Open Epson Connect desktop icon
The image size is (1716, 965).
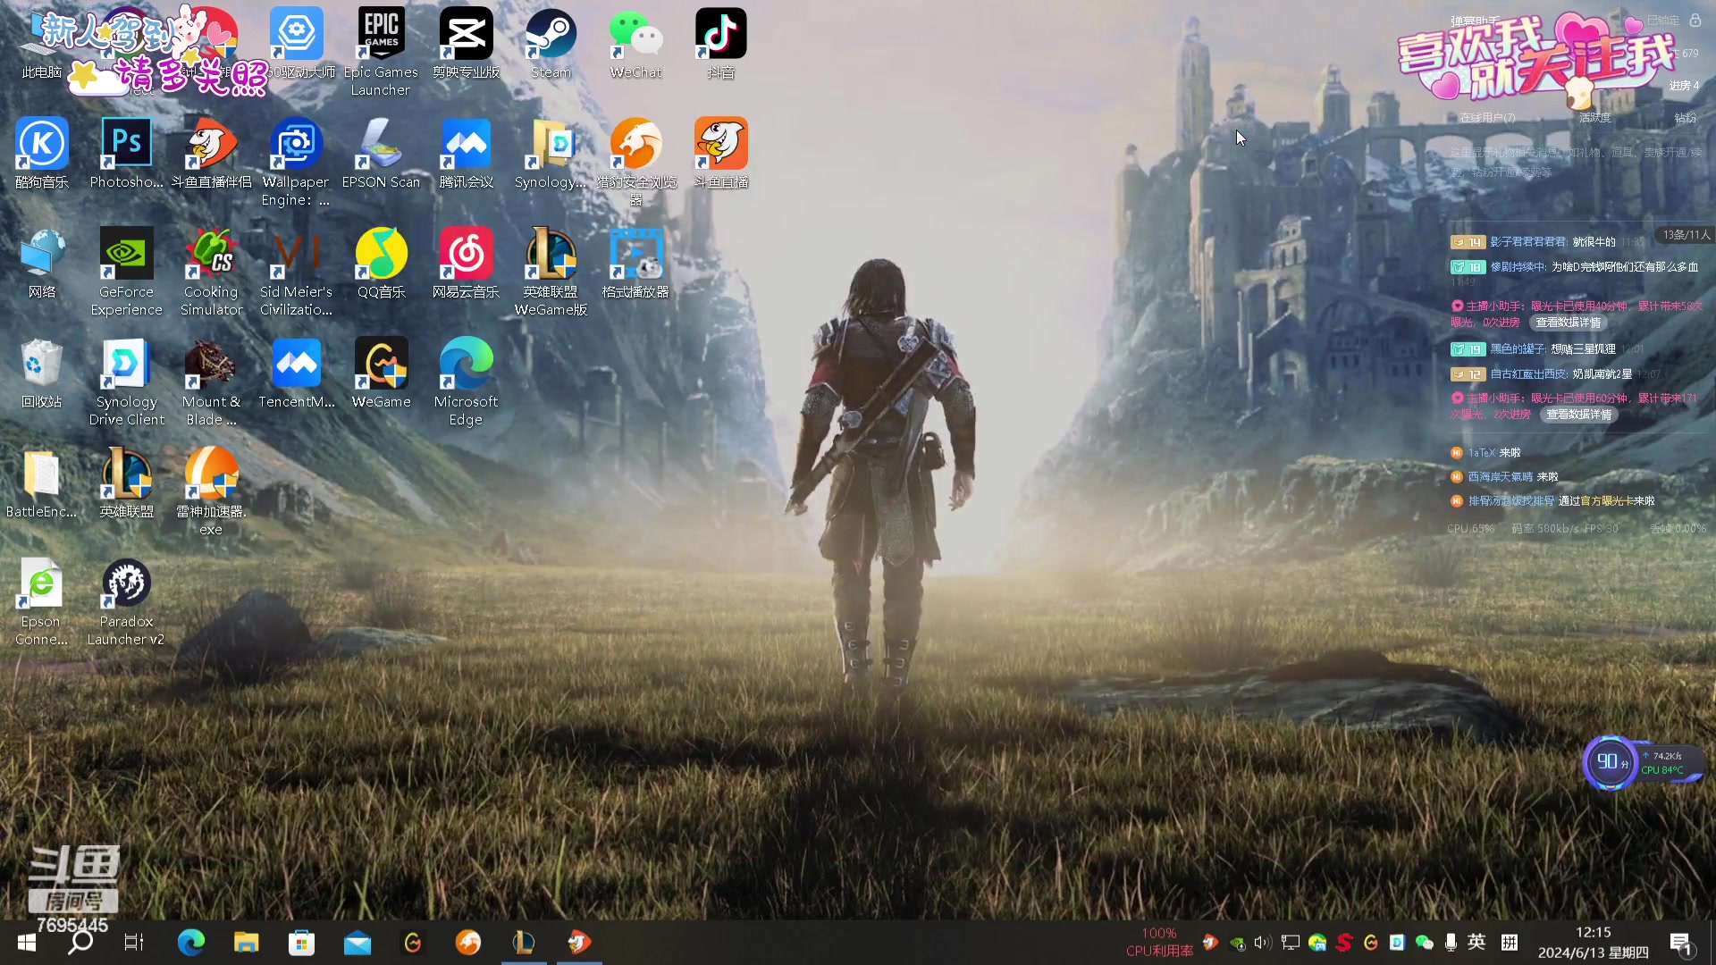click(42, 602)
